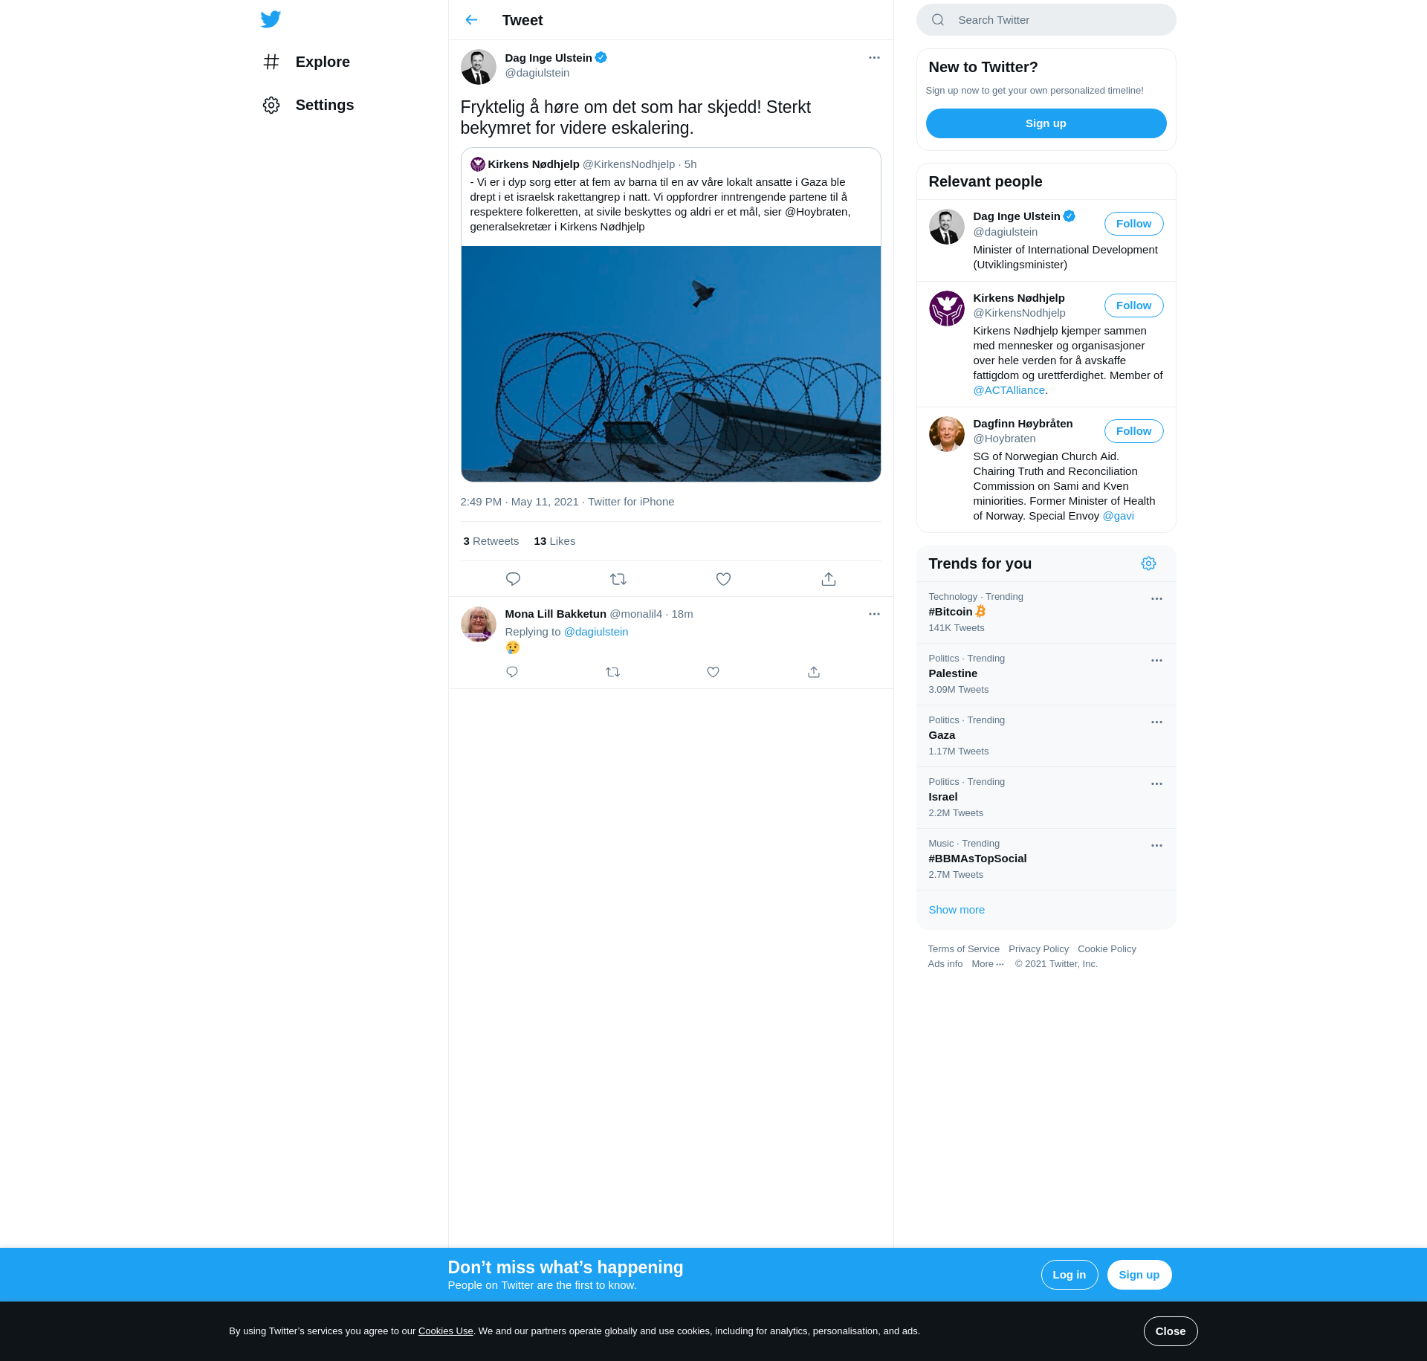
Task: Open Explore from the sidebar
Action: (306, 62)
